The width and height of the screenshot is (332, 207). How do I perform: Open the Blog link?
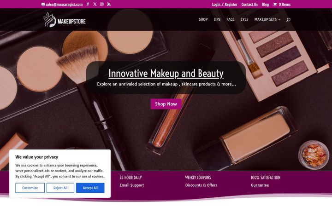pos(265,4)
